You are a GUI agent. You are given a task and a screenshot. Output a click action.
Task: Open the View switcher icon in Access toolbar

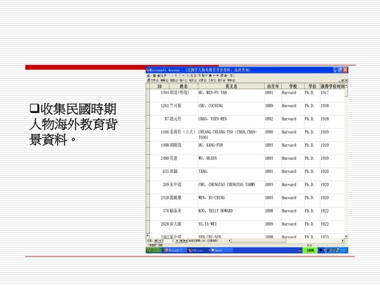pyautogui.click(x=148, y=75)
